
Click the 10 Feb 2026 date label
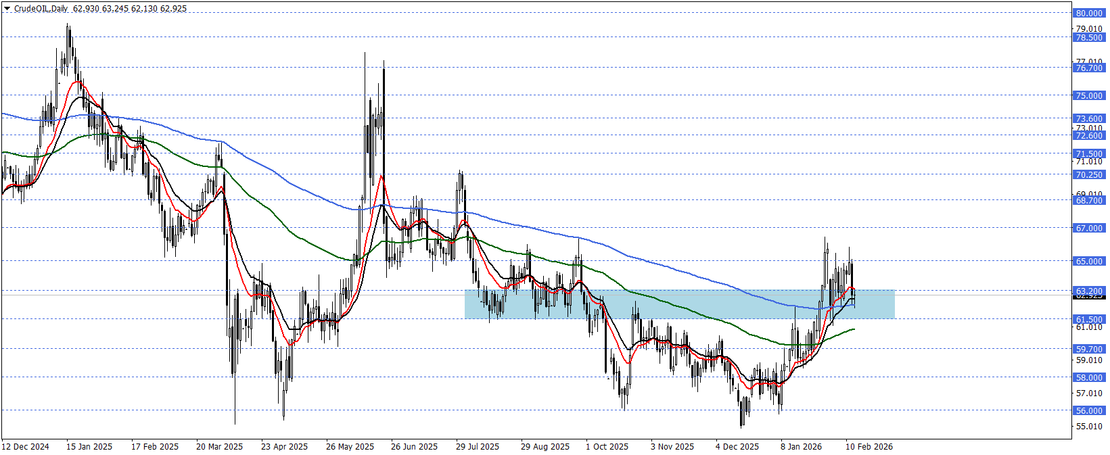click(x=869, y=447)
